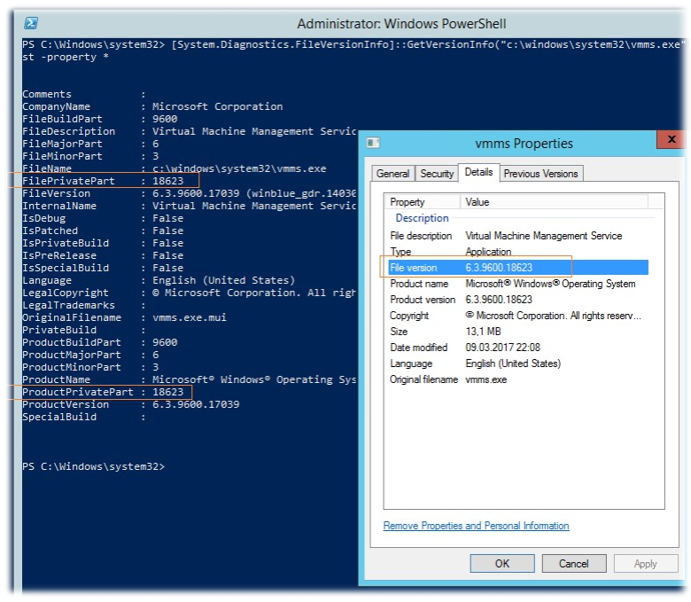The image size is (691, 602).
Task: Open Remove Properties and Personal Information link
Action: pyautogui.click(x=476, y=526)
